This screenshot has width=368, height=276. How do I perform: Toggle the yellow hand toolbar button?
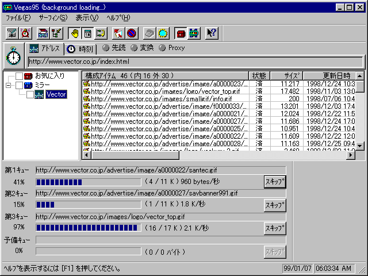click(x=74, y=33)
